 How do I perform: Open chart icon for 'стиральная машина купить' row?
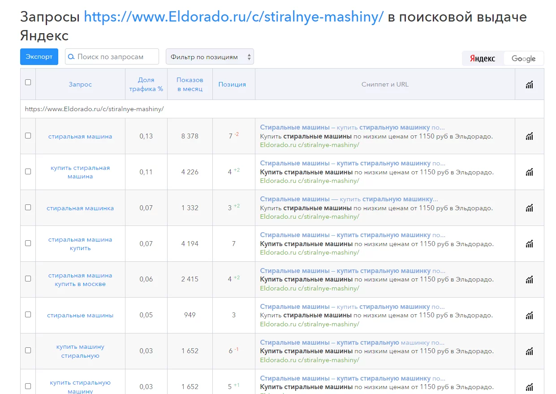(x=529, y=243)
